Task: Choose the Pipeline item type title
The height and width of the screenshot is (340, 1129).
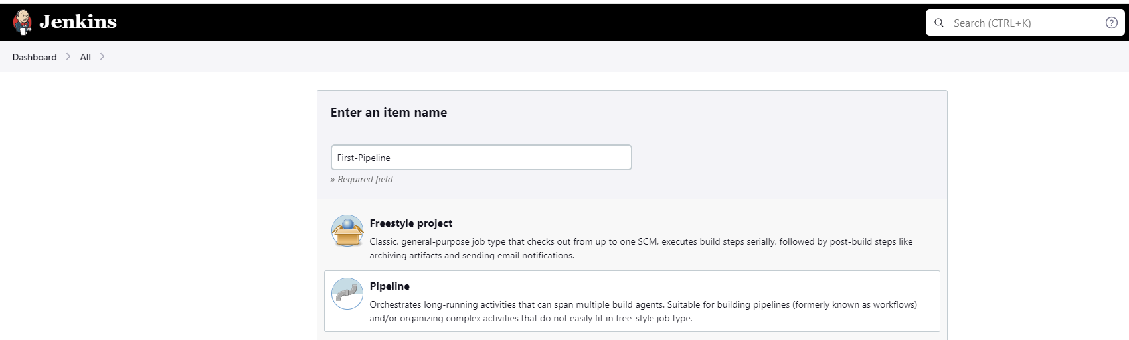Action: coord(389,286)
